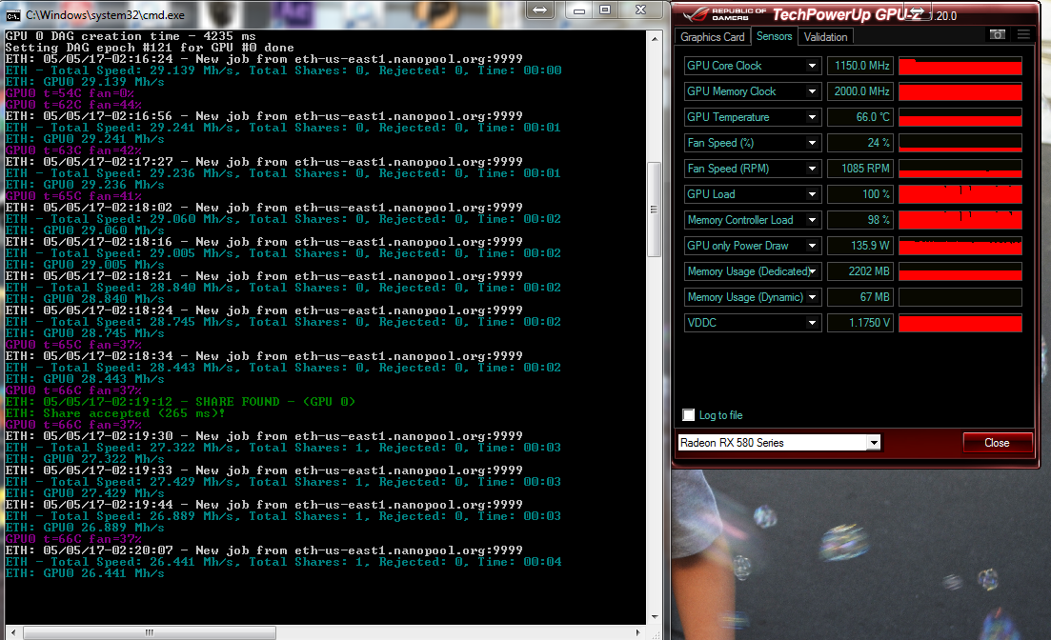The height and width of the screenshot is (640, 1051).
Task: Click the cmd horizontal scrollbar thumb
Action: (150, 632)
